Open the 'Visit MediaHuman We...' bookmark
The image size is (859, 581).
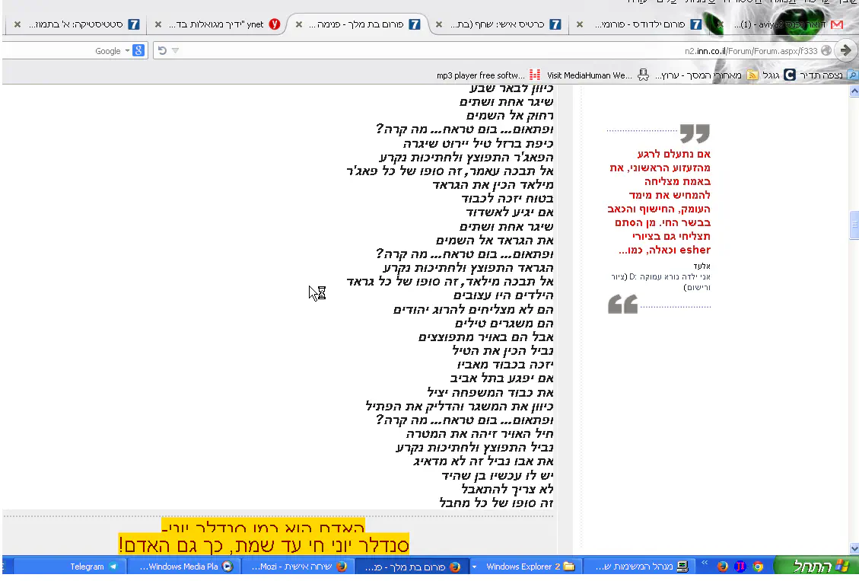(589, 75)
